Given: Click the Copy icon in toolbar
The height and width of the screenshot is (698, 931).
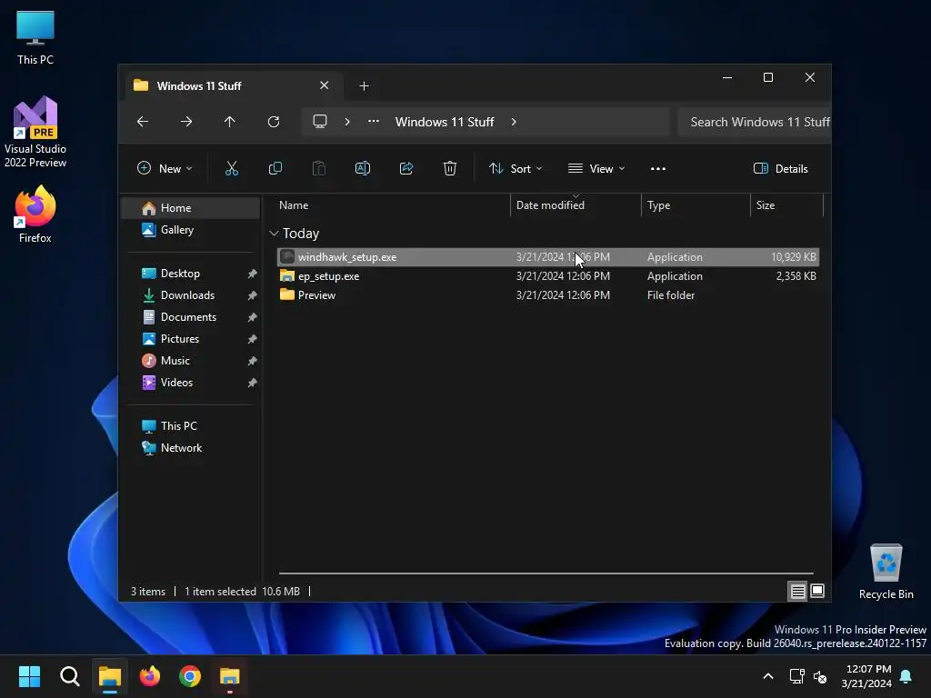Looking at the screenshot, I should (x=275, y=168).
